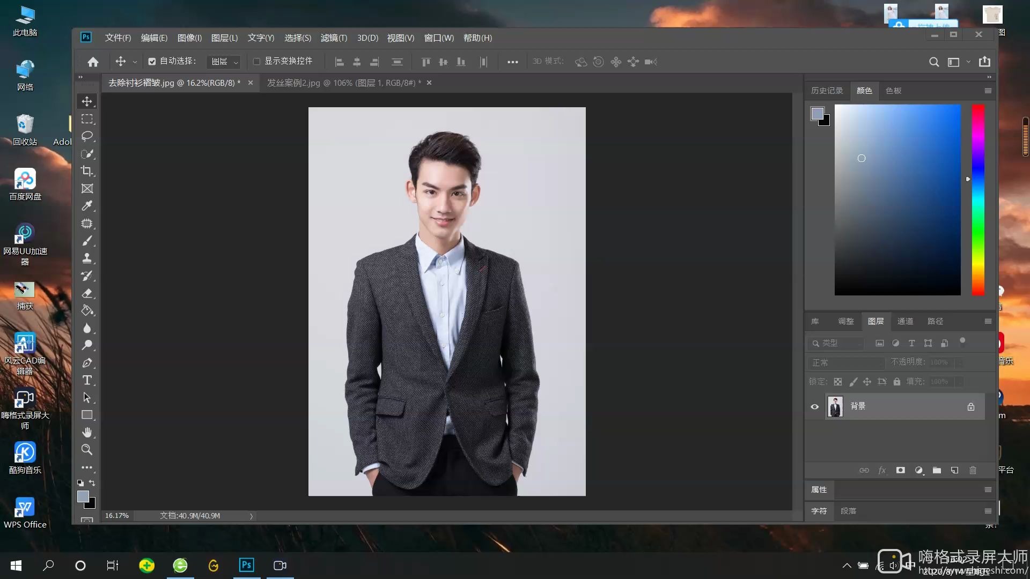Select the Lasso tool
The image size is (1030, 579).
(x=87, y=136)
